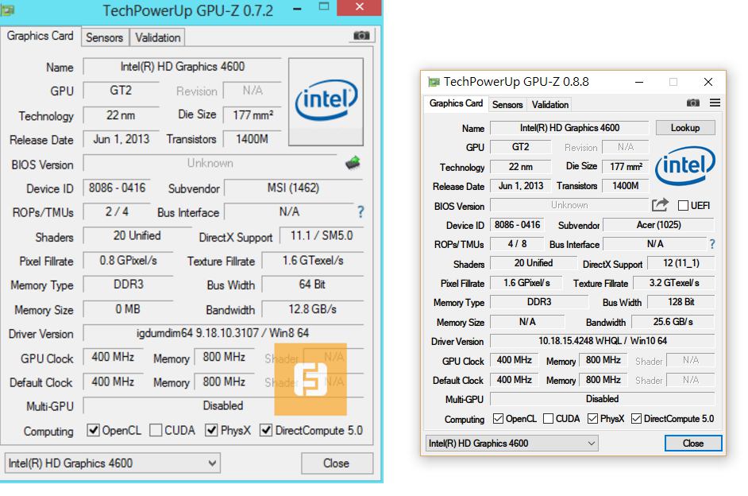Click the screenshot camera icon in GPU-Z 0.7.2

361,35
